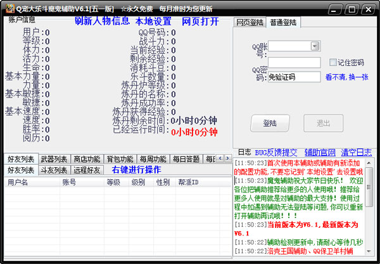Open BUG反馈提交 link

275,153
